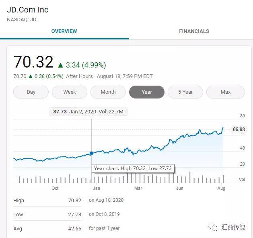
Task: Click the 66.98 price label on chart
Action: [239, 129]
